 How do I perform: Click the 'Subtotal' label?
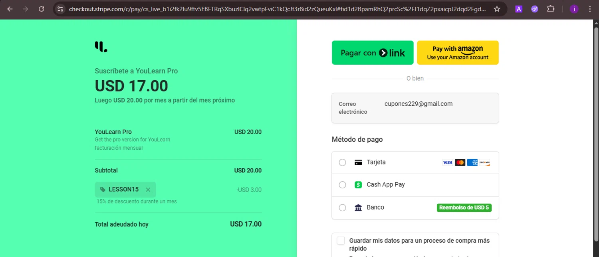pyautogui.click(x=106, y=170)
